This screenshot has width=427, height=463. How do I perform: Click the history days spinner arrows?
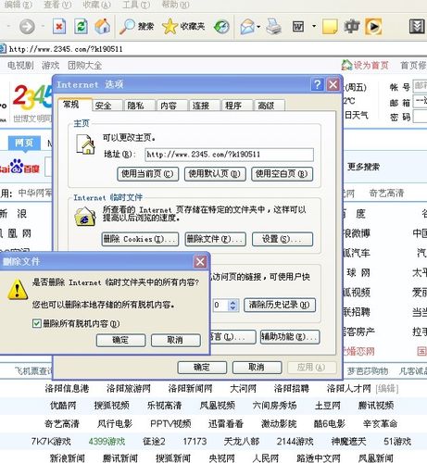pyautogui.click(x=233, y=305)
